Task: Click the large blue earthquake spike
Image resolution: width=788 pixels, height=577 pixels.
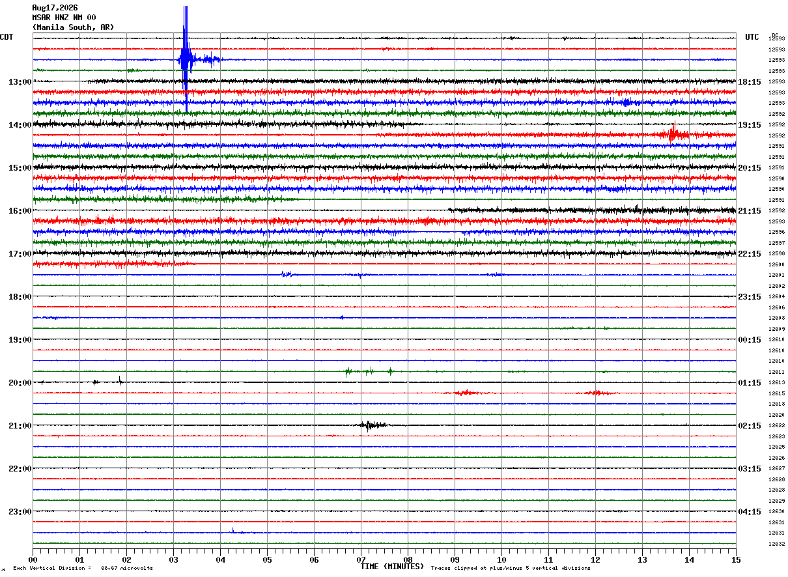Action: (x=186, y=59)
